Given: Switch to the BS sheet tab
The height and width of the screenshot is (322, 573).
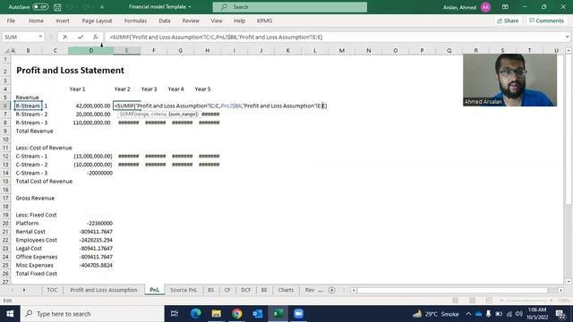Looking at the screenshot, I should tap(211, 290).
